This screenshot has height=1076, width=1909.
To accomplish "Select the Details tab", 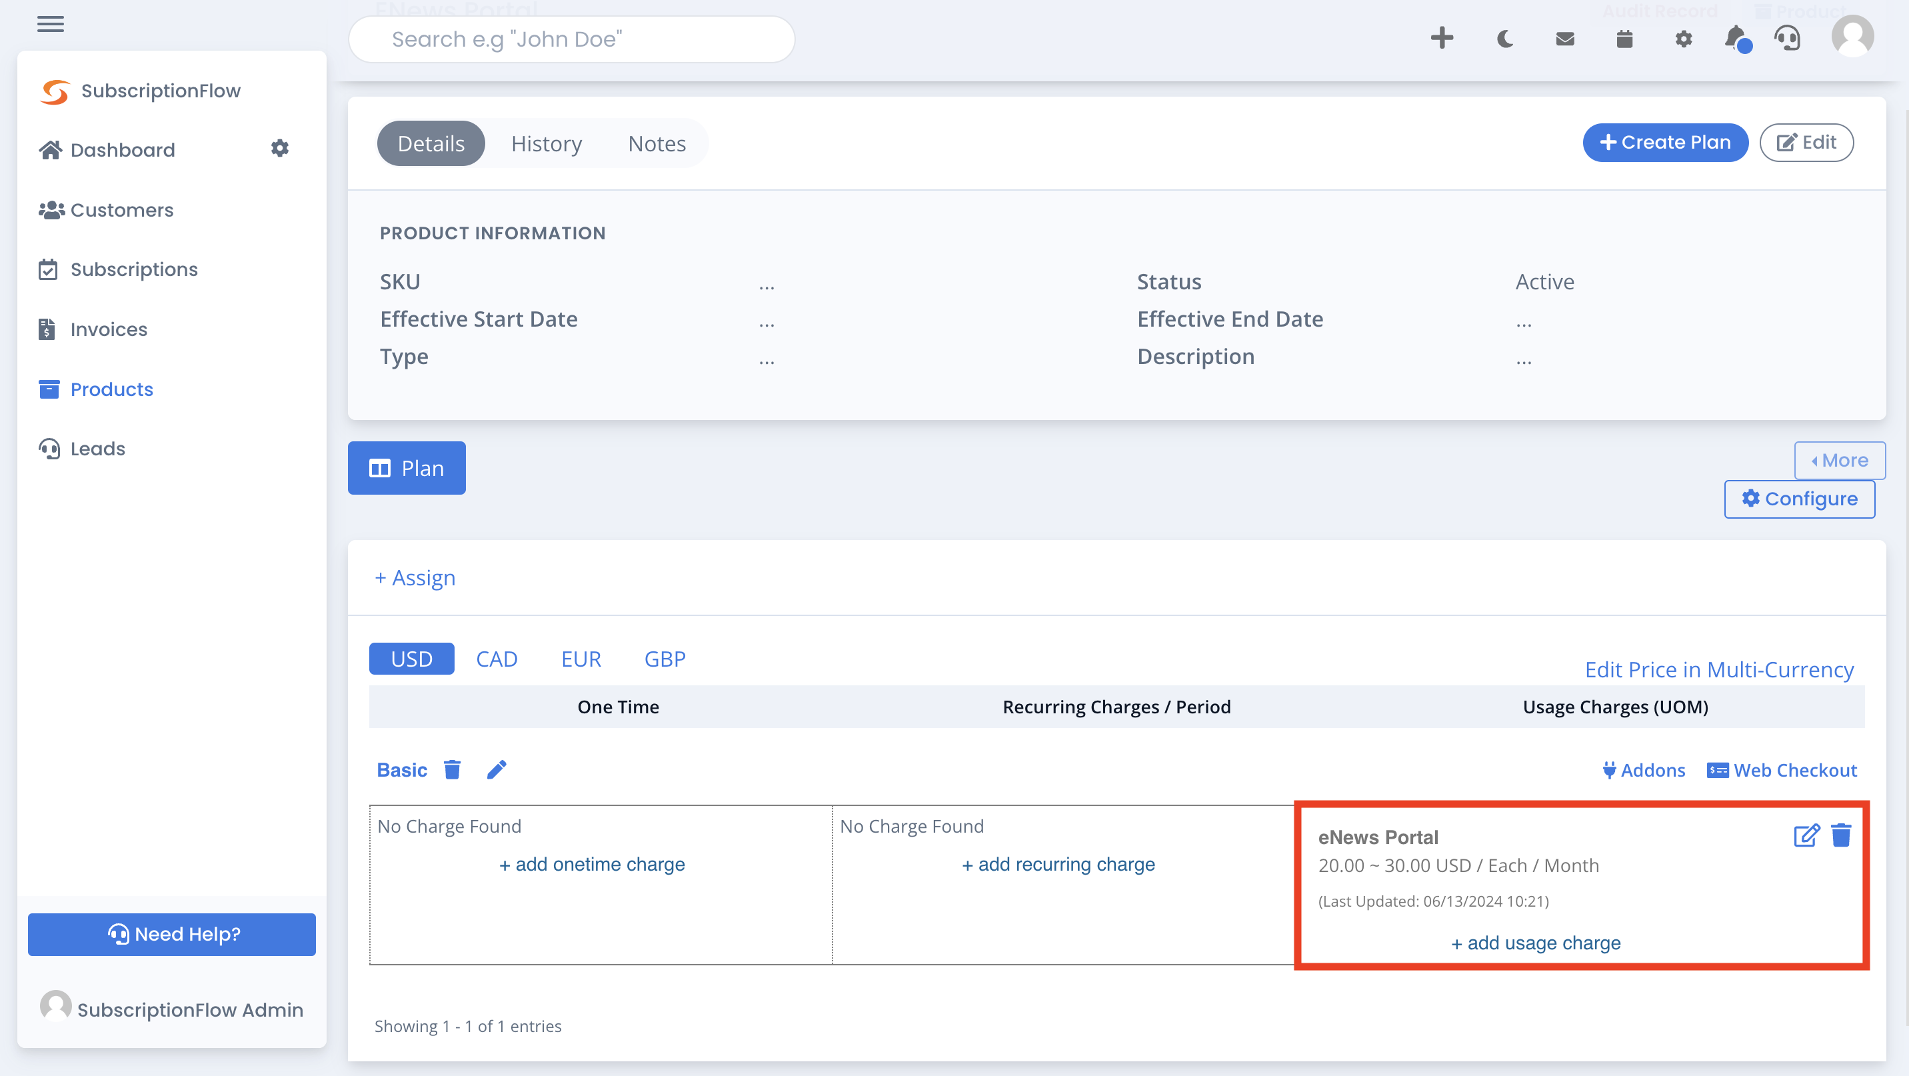I will [431, 143].
